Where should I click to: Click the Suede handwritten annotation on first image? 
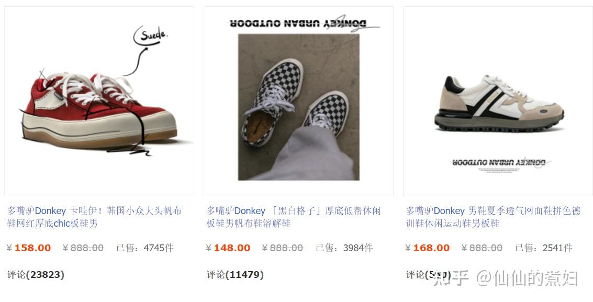pos(151,36)
